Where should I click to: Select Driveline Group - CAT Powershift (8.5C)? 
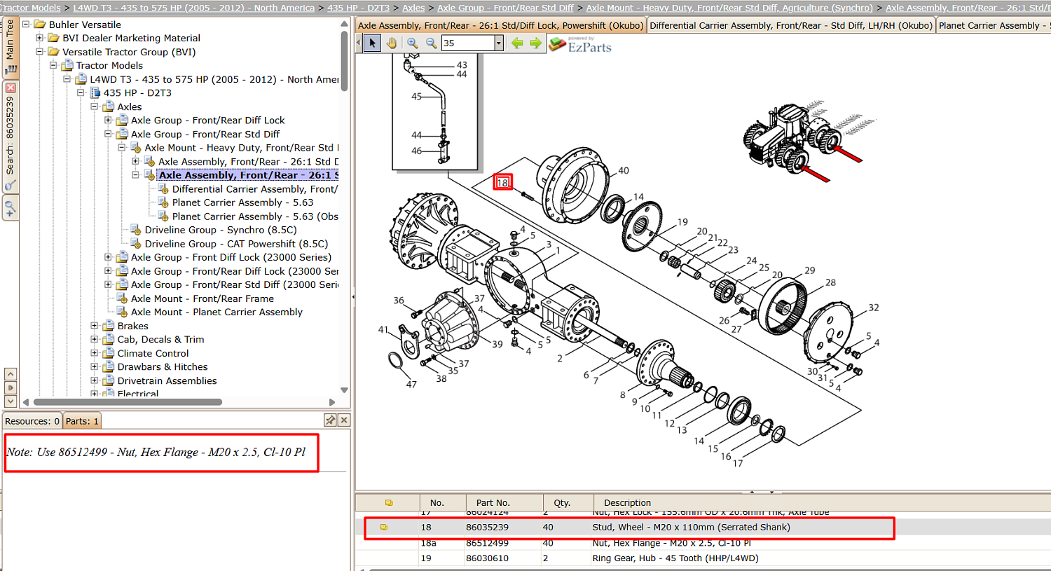pyautogui.click(x=236, y=244)
